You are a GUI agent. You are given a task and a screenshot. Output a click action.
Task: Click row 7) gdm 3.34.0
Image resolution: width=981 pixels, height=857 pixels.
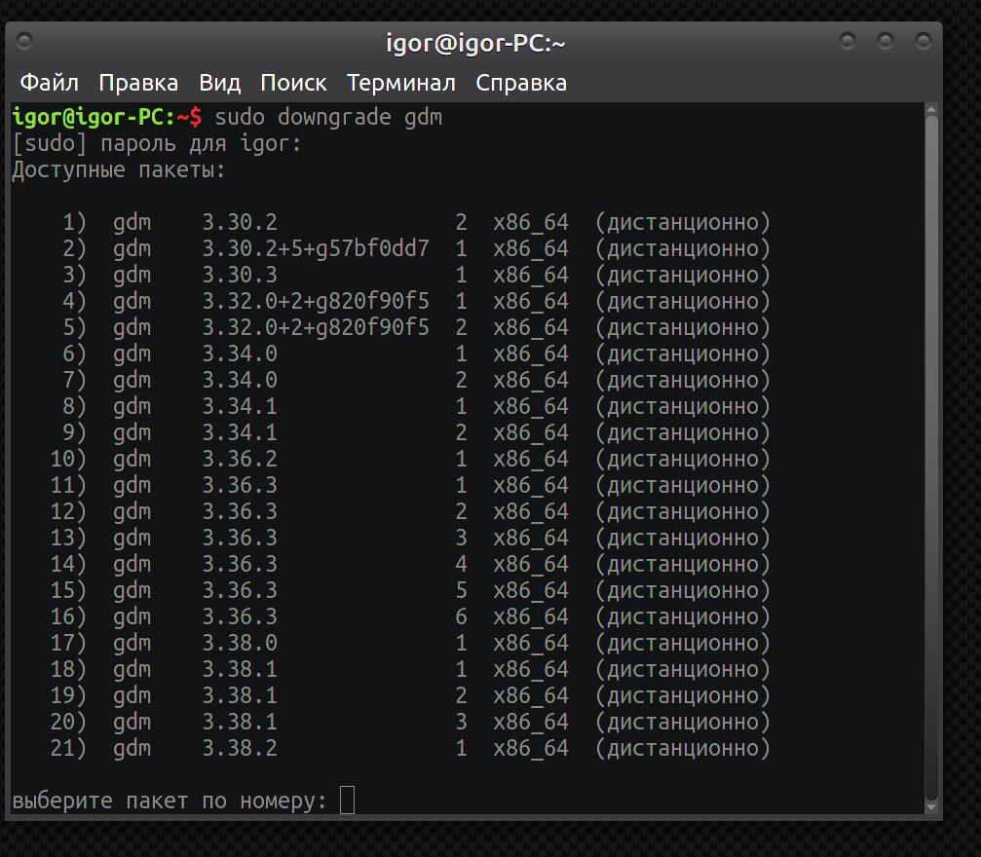(x=416, y=380)
